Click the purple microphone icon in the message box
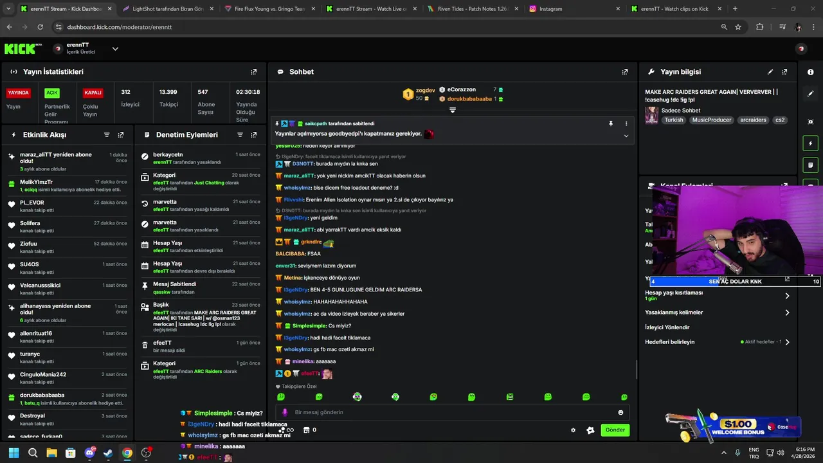The width and height of the screenshot is (823, 463). (285, 412)
